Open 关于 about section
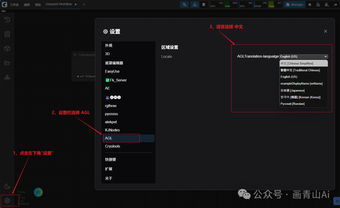This screenshot has width=340, height=208. [128, 178]
